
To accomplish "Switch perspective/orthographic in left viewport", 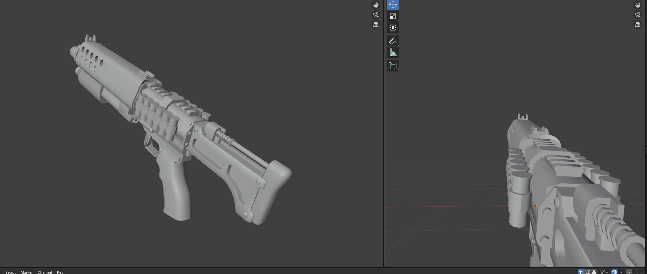I will (376, 25).
